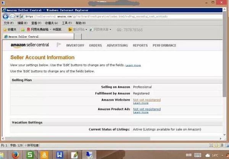Screen dimensions: 229x159
Task: Open the PERFORMANCE menu
Action: [164, 45]
